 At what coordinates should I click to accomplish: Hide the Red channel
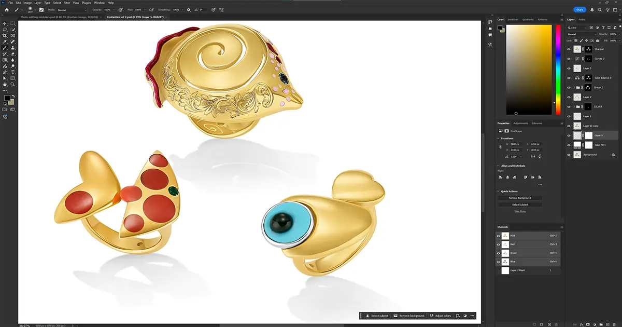pos(499,244)
